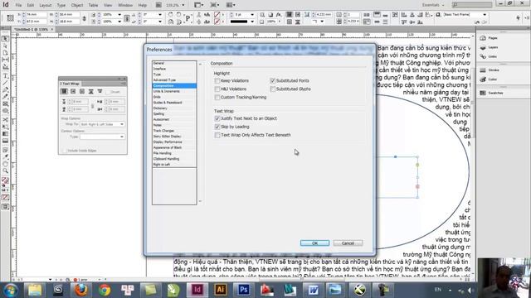Uncheck Skip by Leading checkbox
Viewport: 531px width, 298px height.
pos(217,127)
